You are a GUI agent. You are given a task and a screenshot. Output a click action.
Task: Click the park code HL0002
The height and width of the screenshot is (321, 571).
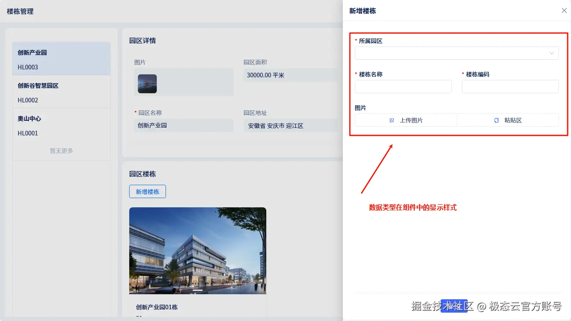[x=28, y=100]
